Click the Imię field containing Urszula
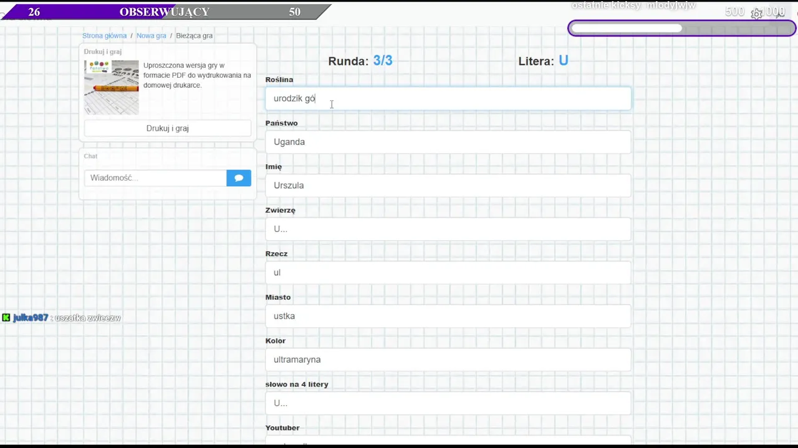The height and width of the screenshot is (448, 798). pos(448,185)
